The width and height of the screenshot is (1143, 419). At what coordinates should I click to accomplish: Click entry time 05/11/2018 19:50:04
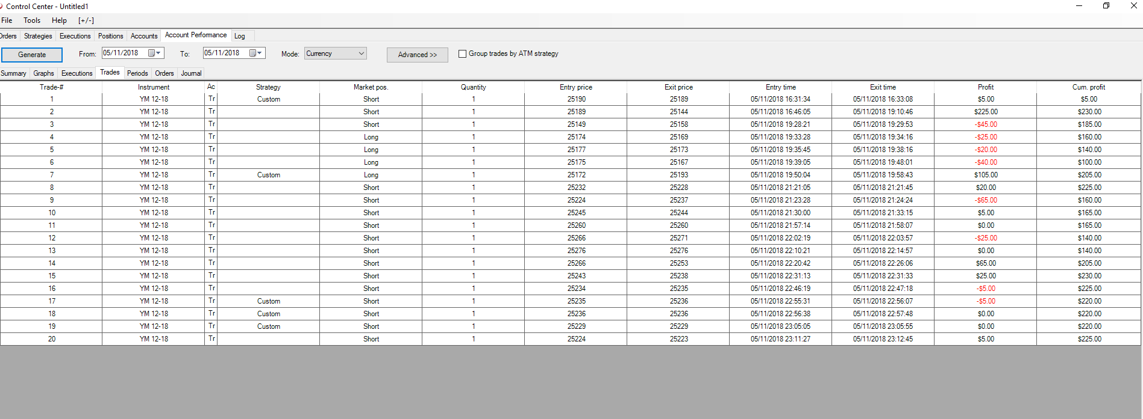[780, 175]
